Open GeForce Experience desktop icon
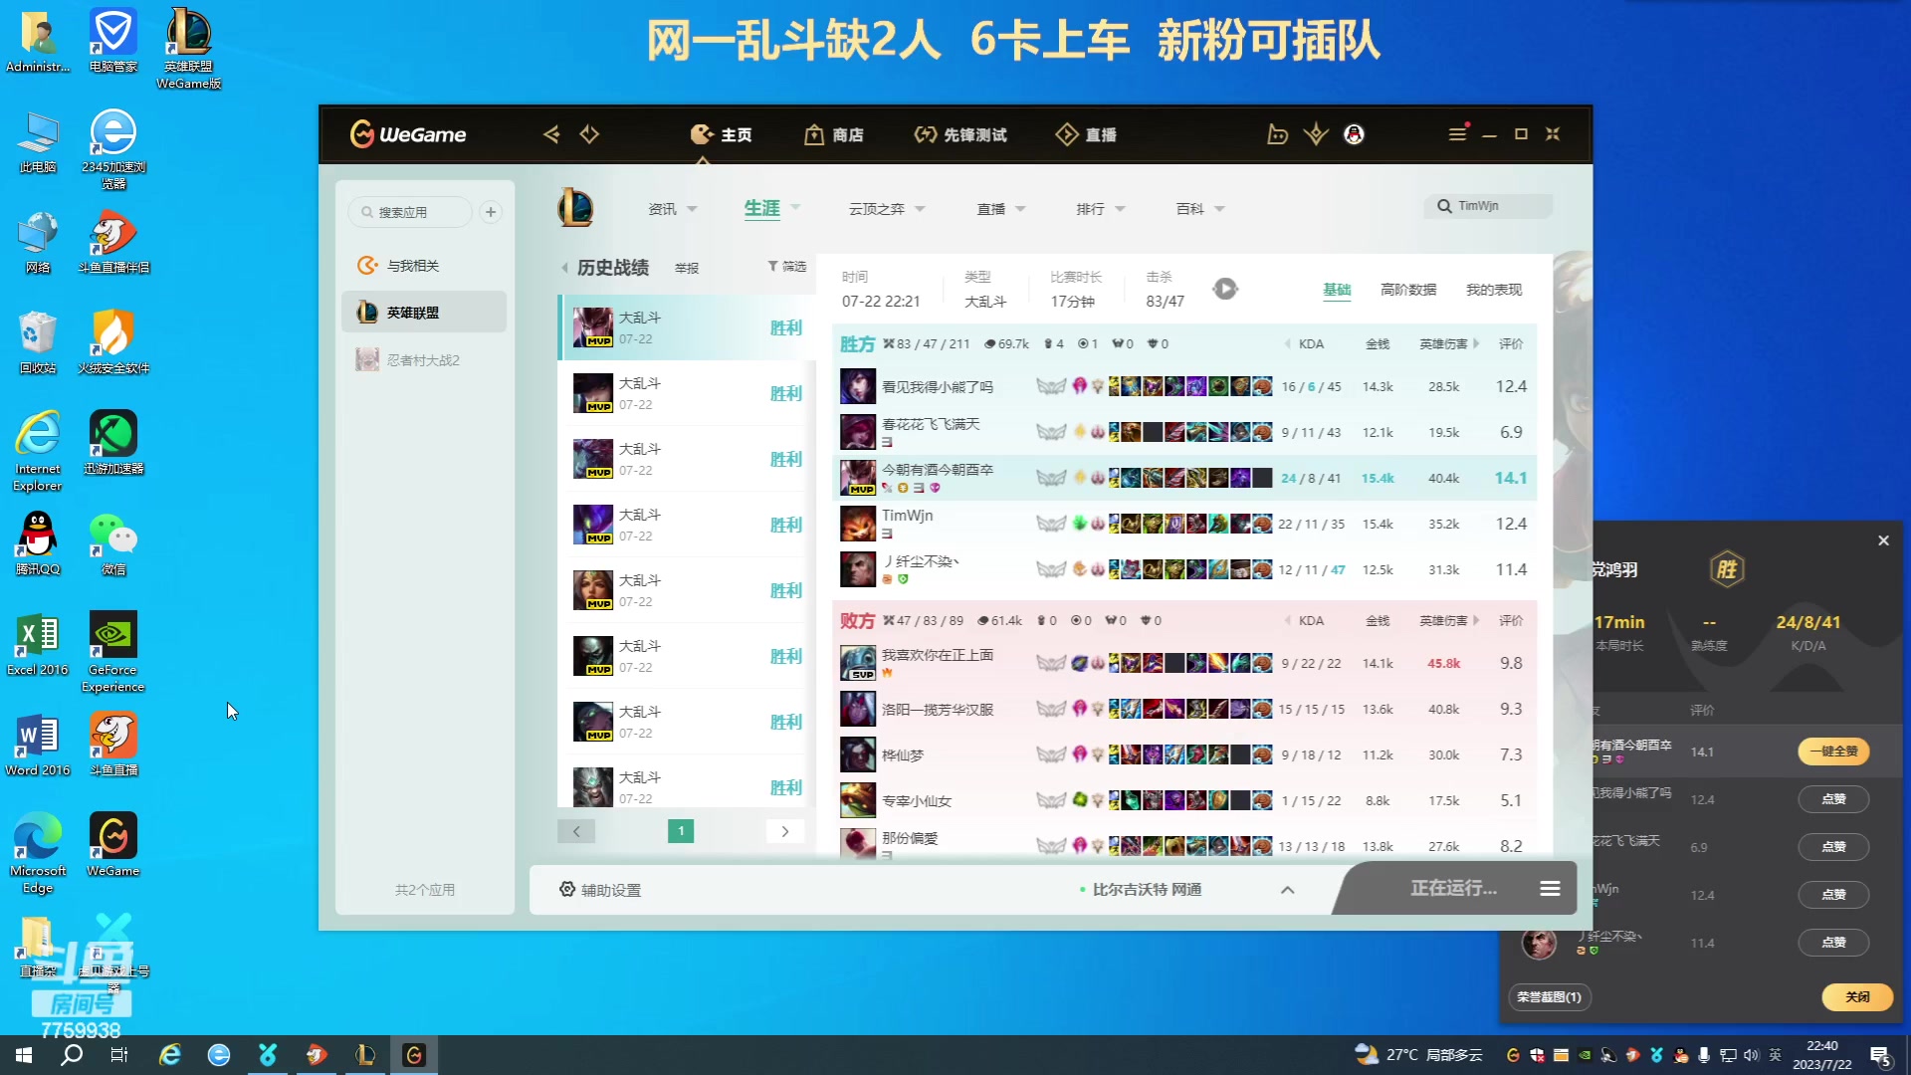Viewport: 1911px width, 1075px height. pyautogui.click(x=113, y=652)
